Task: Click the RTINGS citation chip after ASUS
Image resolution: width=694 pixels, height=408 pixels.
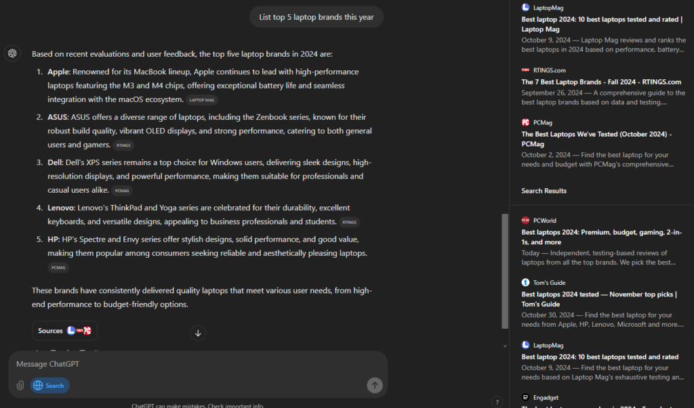Action: point(123,145)
